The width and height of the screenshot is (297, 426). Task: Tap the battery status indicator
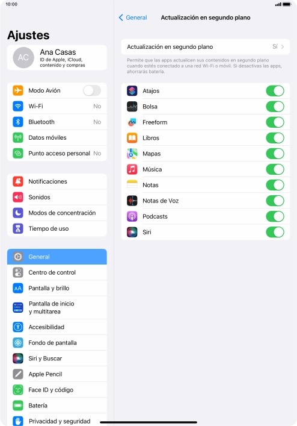point(287,4)
